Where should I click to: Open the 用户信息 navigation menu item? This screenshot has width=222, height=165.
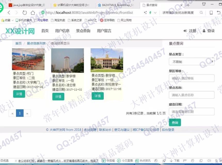coord(62,31)
